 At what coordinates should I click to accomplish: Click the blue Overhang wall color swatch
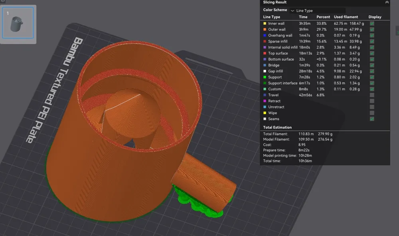point(265,36)
